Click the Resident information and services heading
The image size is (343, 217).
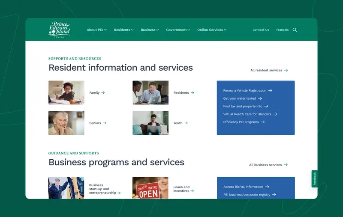120,68
